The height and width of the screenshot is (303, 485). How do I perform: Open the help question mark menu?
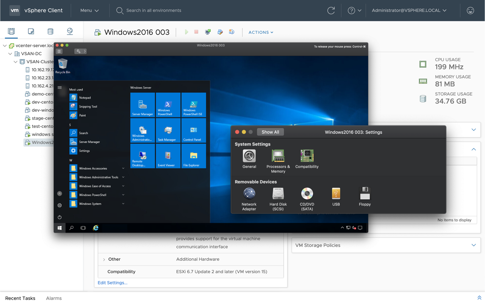[354, 11]
